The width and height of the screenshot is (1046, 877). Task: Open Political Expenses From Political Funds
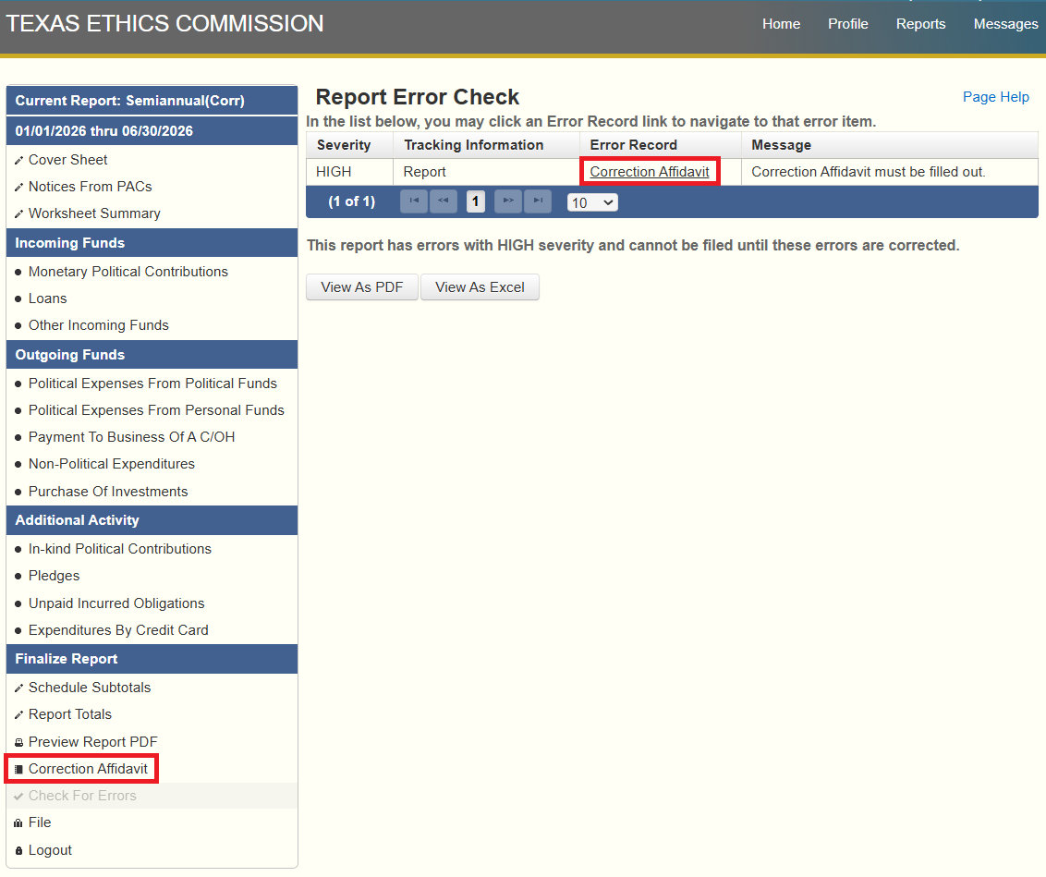152,384
